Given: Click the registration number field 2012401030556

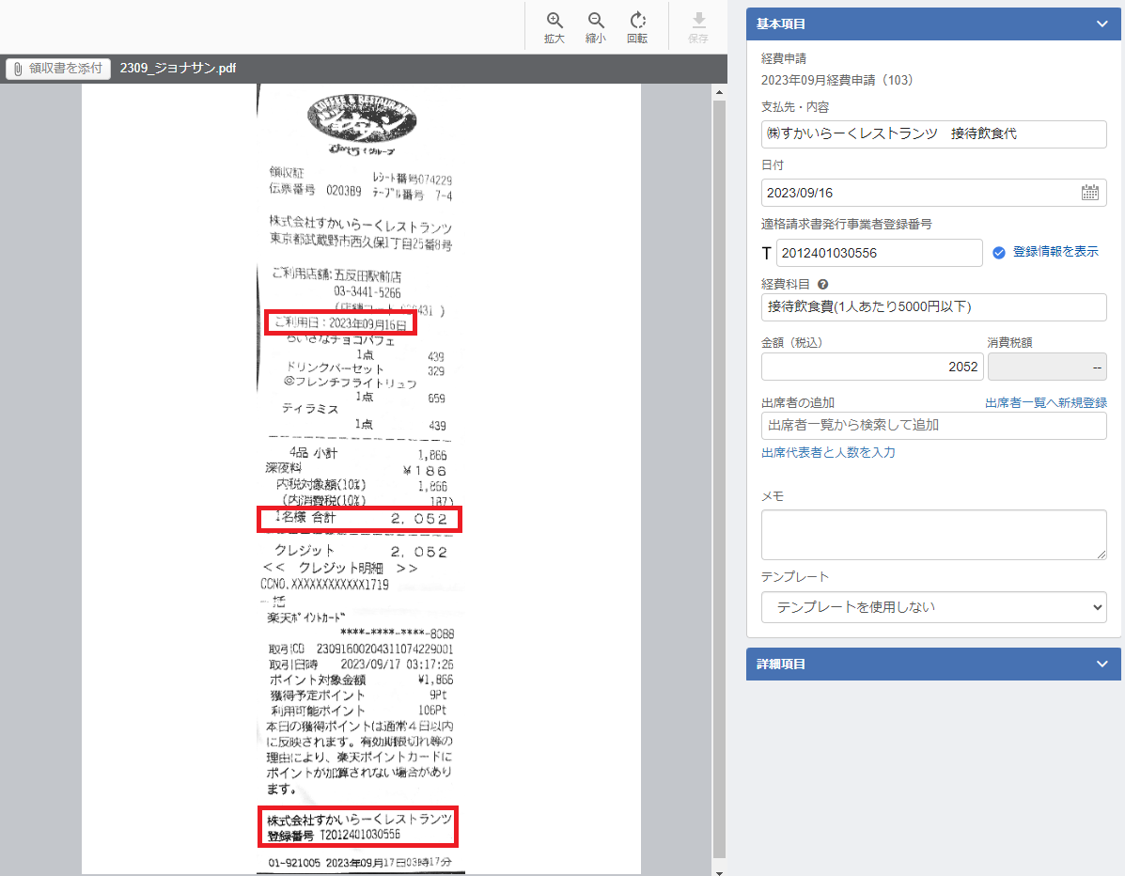Looking at the screenshot, I should coord(879,253).
